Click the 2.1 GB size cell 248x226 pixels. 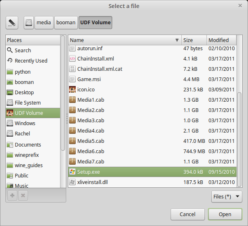[x=191, y=131]
